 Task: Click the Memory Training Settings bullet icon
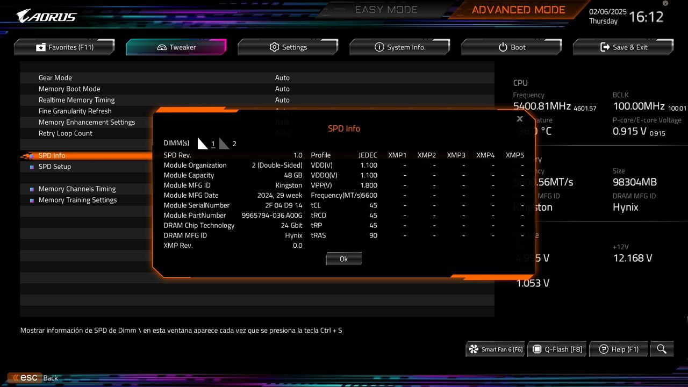click(32, 200)
